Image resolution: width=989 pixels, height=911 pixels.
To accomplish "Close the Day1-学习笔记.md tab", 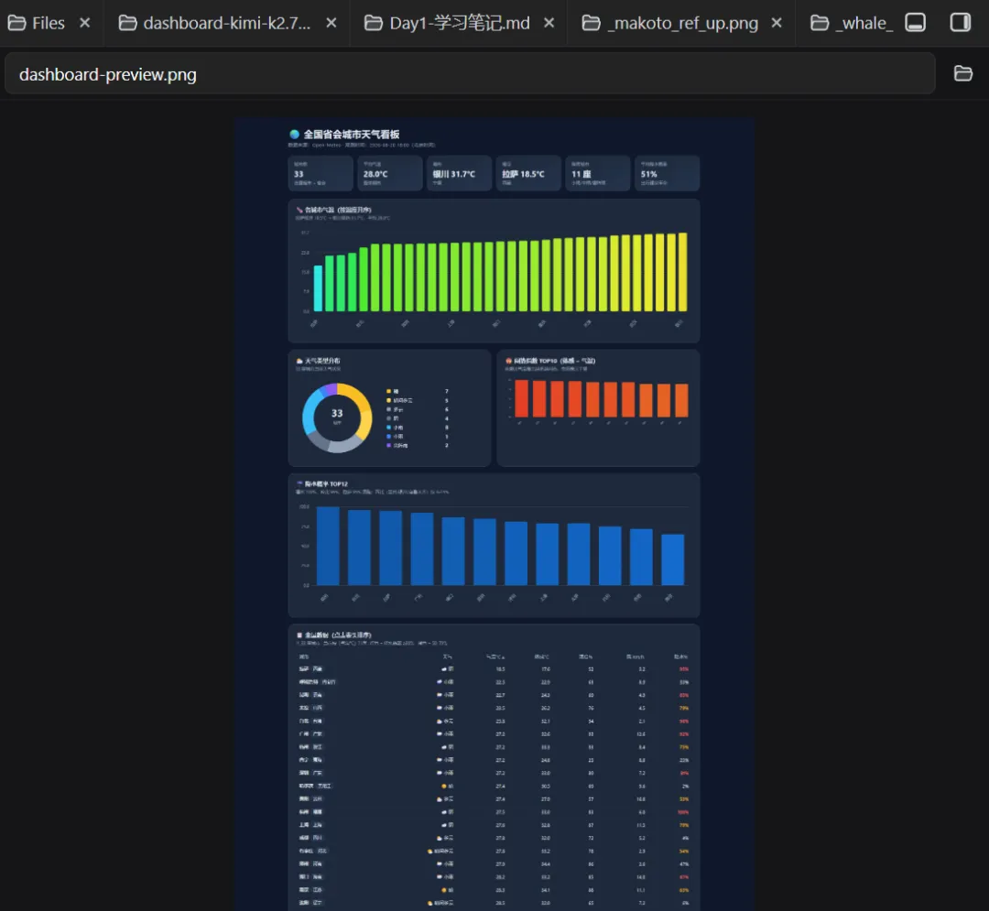I will (x=549, y=23).
